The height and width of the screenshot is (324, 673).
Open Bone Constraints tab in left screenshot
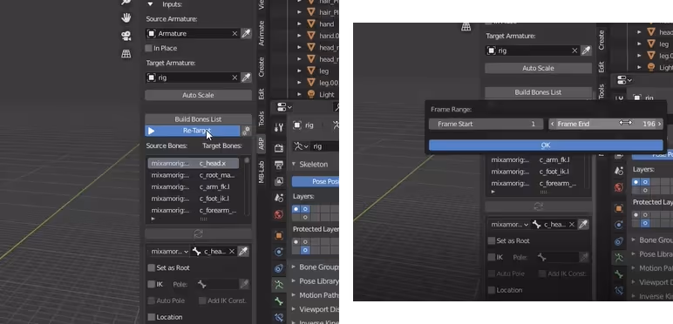click(x=279, y=318)
